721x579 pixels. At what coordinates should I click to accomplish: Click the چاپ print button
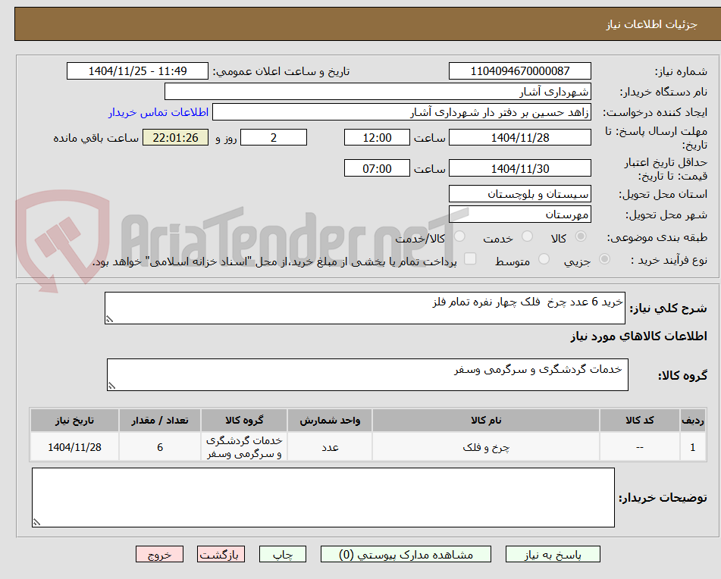coord(283,554)
